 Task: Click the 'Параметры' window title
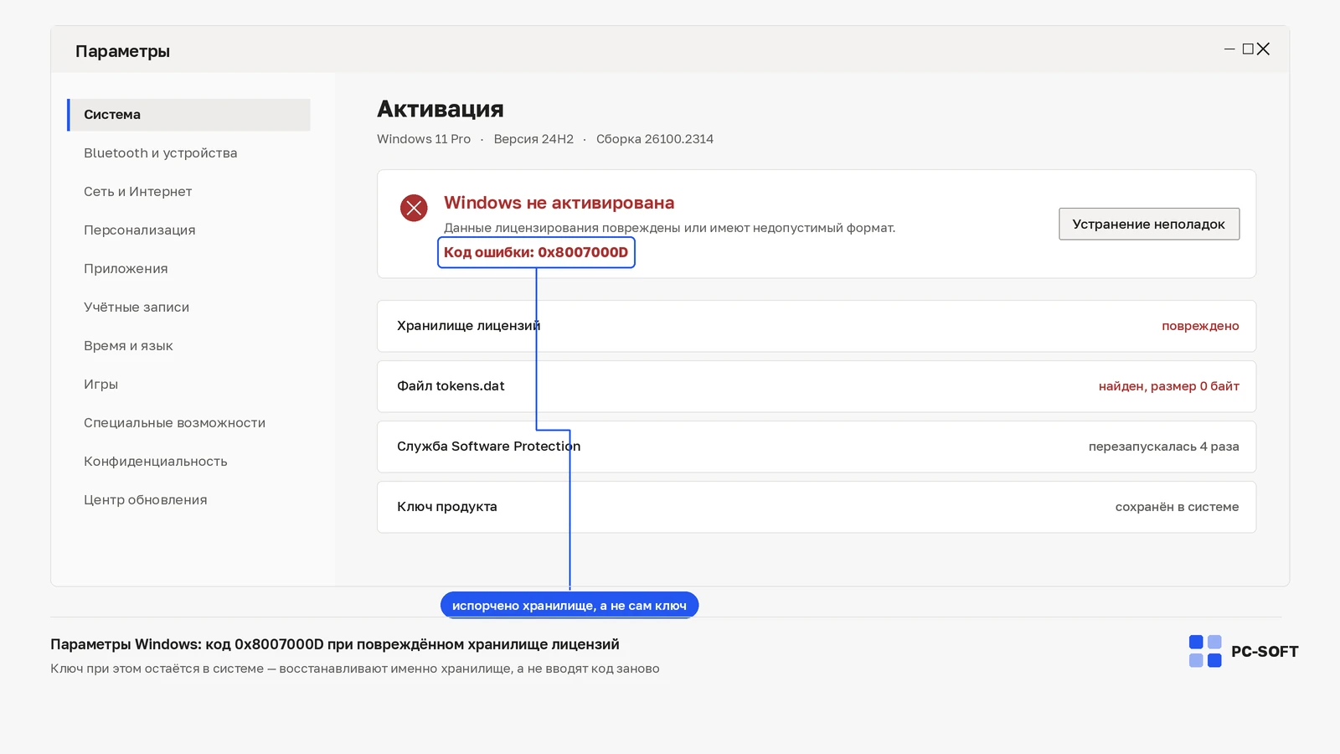[122, 51]
